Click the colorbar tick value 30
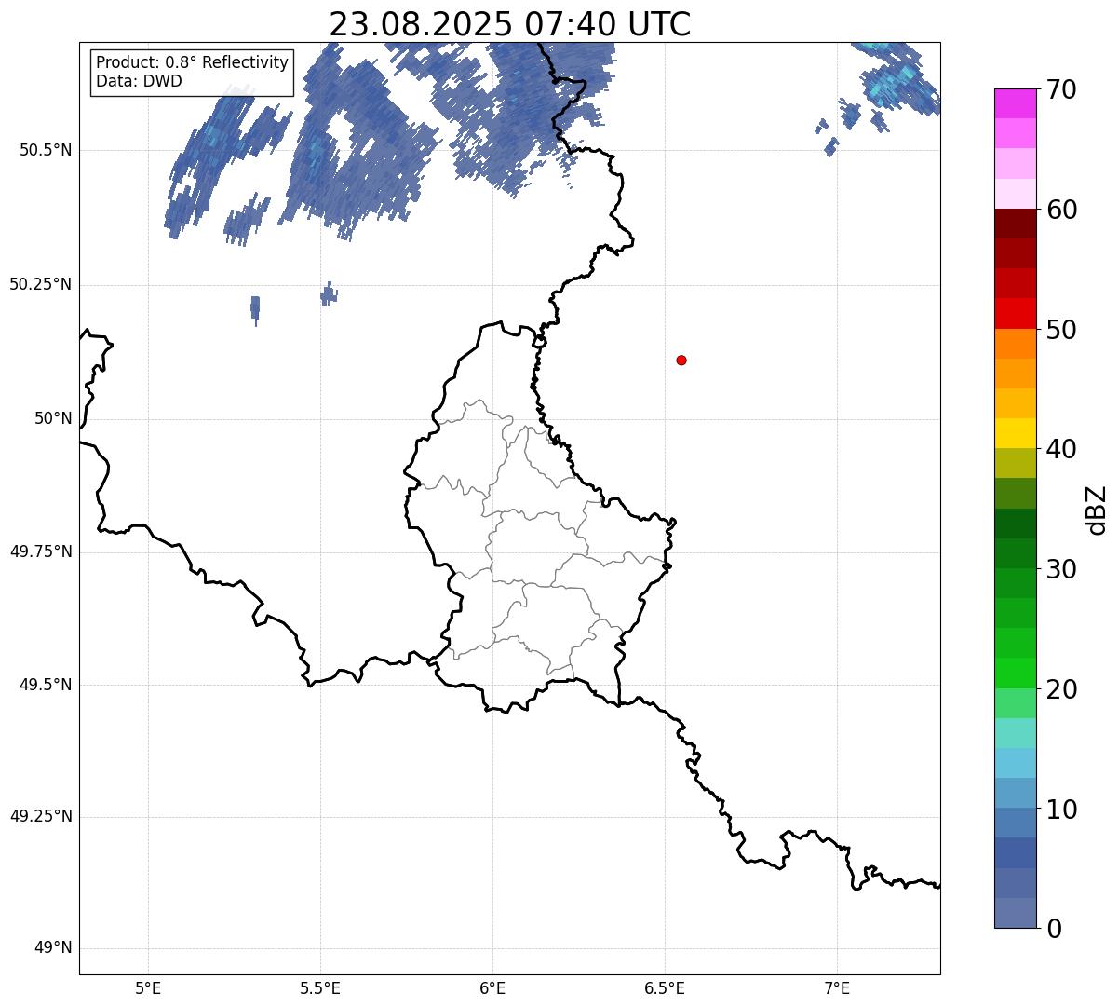 click(1062, 569)
